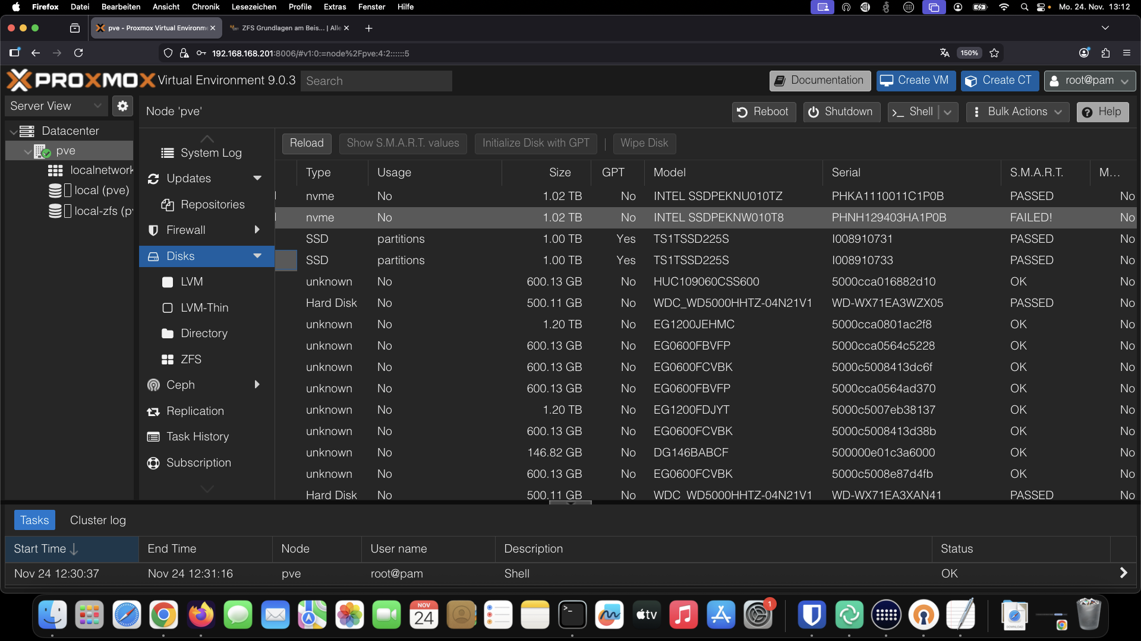Open the Ceph section in sidebar
The image size is (1141, 641).
pyautogui.click(x=180, y=385)
